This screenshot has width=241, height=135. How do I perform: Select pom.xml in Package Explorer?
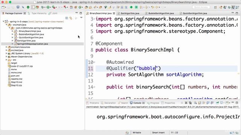point(15,76)
